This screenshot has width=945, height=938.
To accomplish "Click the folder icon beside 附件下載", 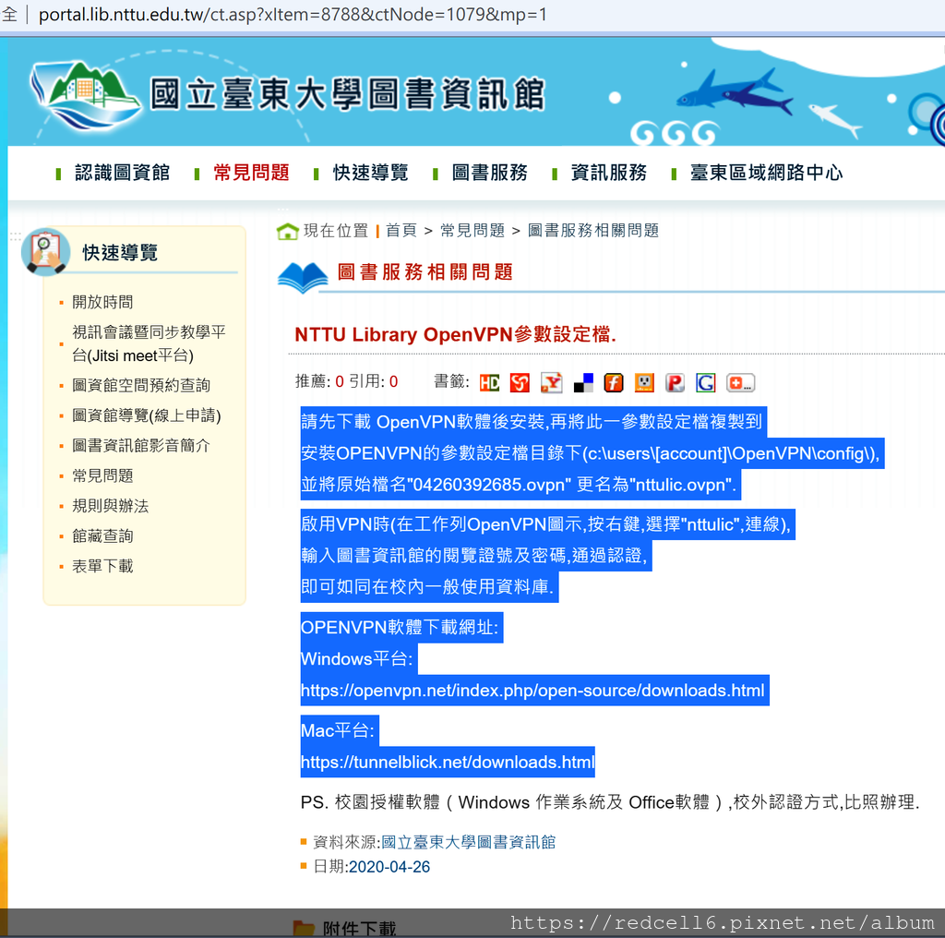I will click(304, 928).
